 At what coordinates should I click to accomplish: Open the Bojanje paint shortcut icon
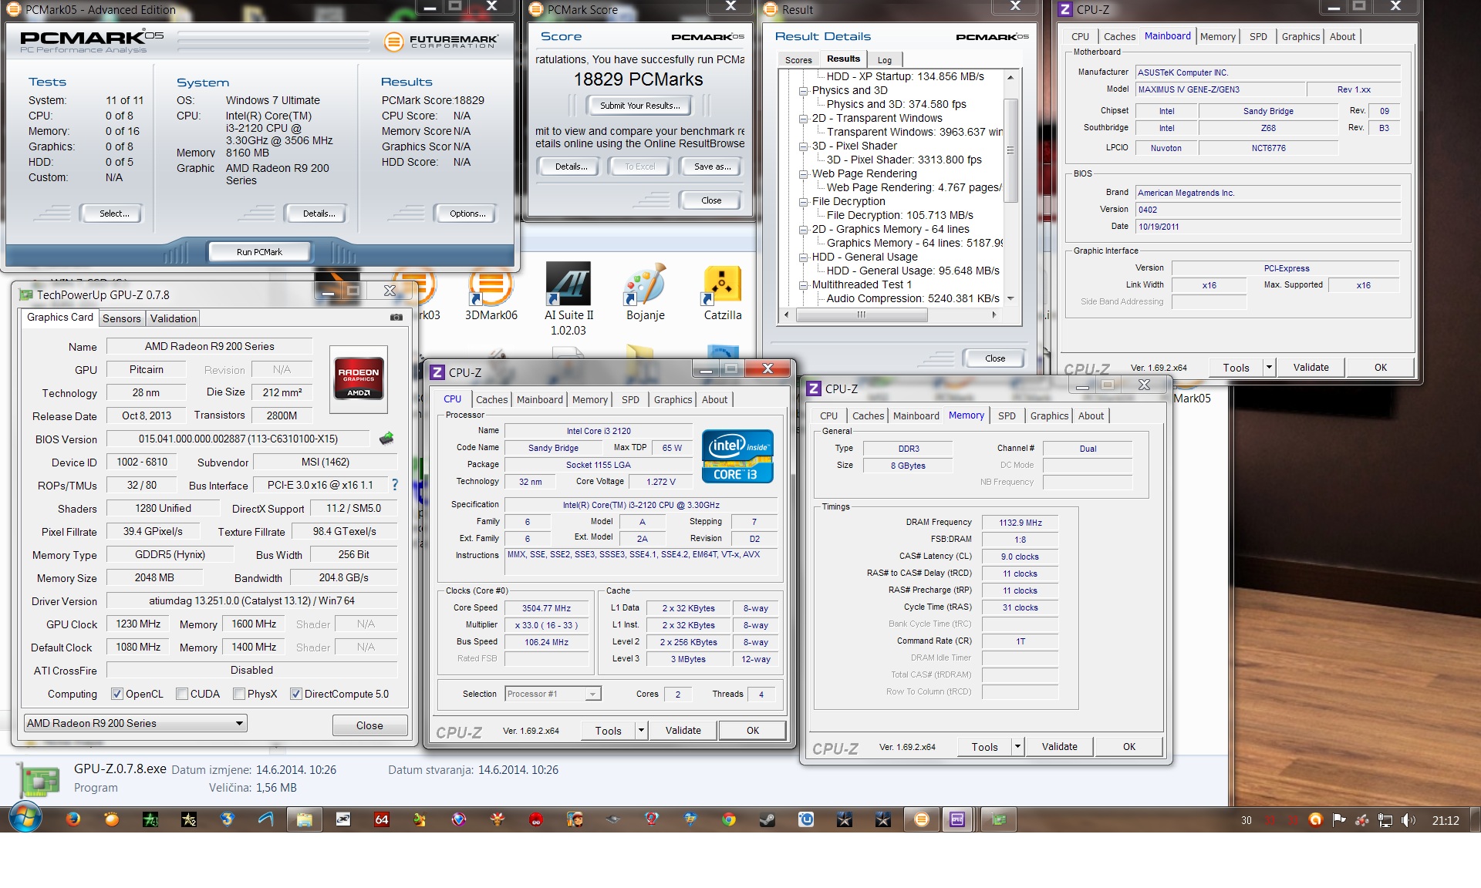coord(646,293)
